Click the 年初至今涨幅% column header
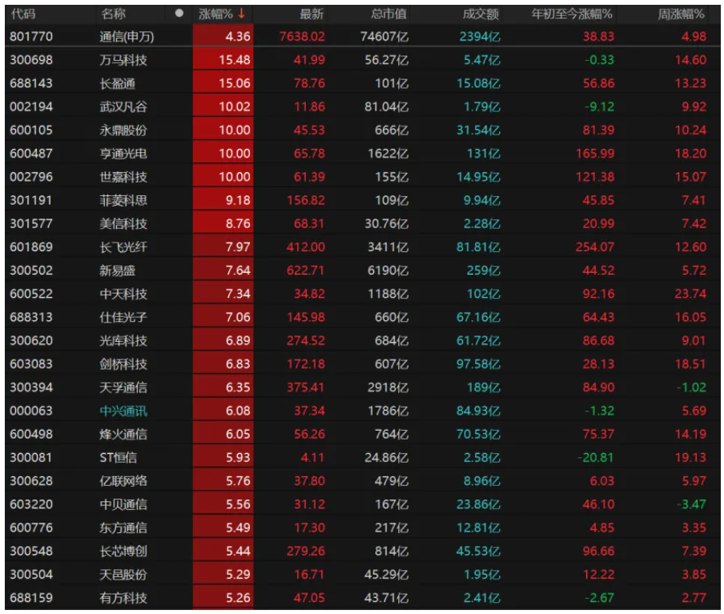 pos(572,14)
